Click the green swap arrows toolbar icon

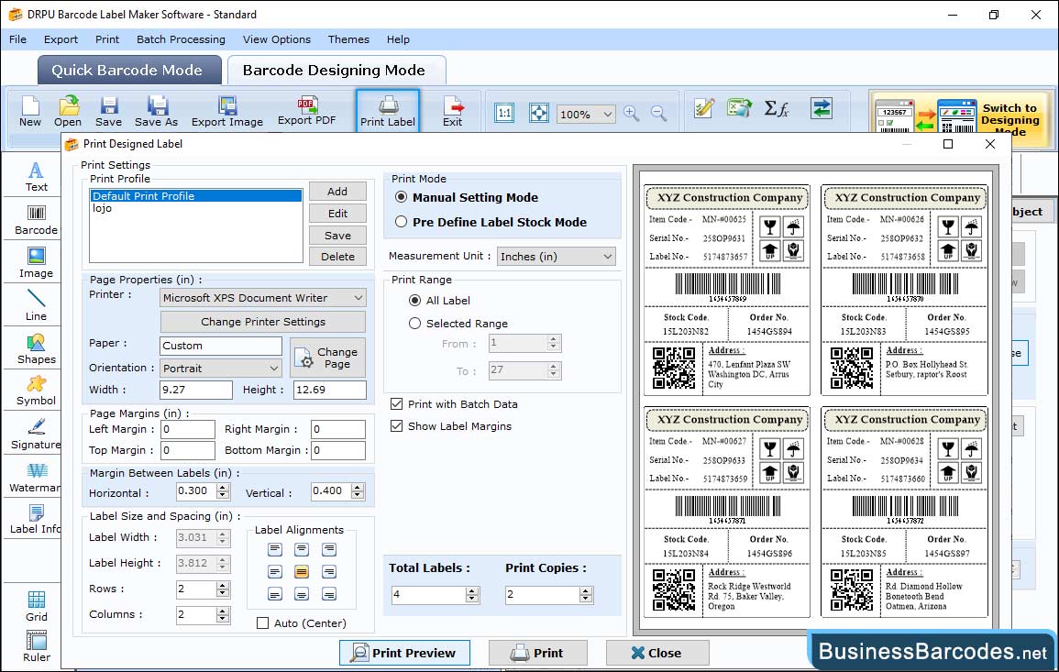(822, 108)
